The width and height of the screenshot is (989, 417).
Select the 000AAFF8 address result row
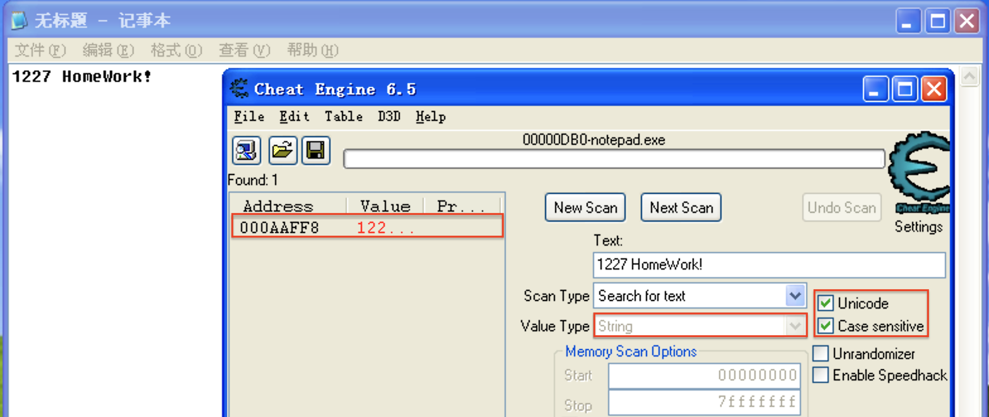point(368,227)
